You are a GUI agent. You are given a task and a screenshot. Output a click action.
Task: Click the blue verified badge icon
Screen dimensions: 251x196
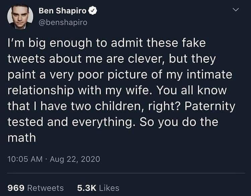point(93,11)
